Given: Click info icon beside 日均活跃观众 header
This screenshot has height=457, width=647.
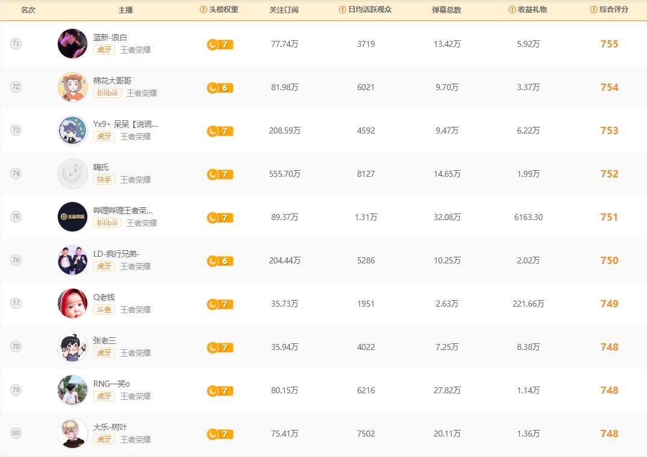Looking at the screenshot, I should click(342, 10).
